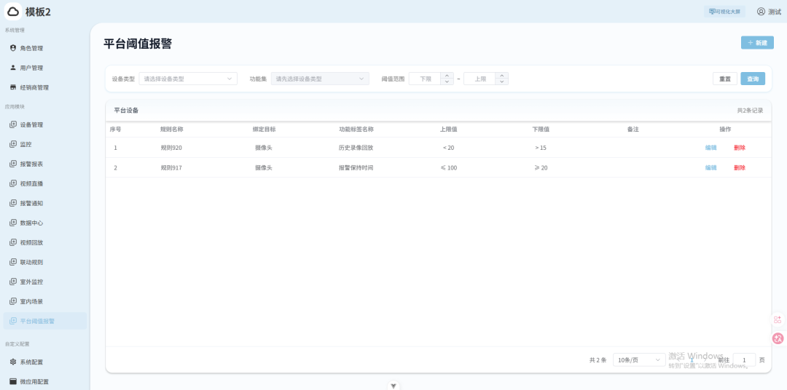Click the 下限值 column header
This screenshot has width=787, height=390.
(541, 129)
